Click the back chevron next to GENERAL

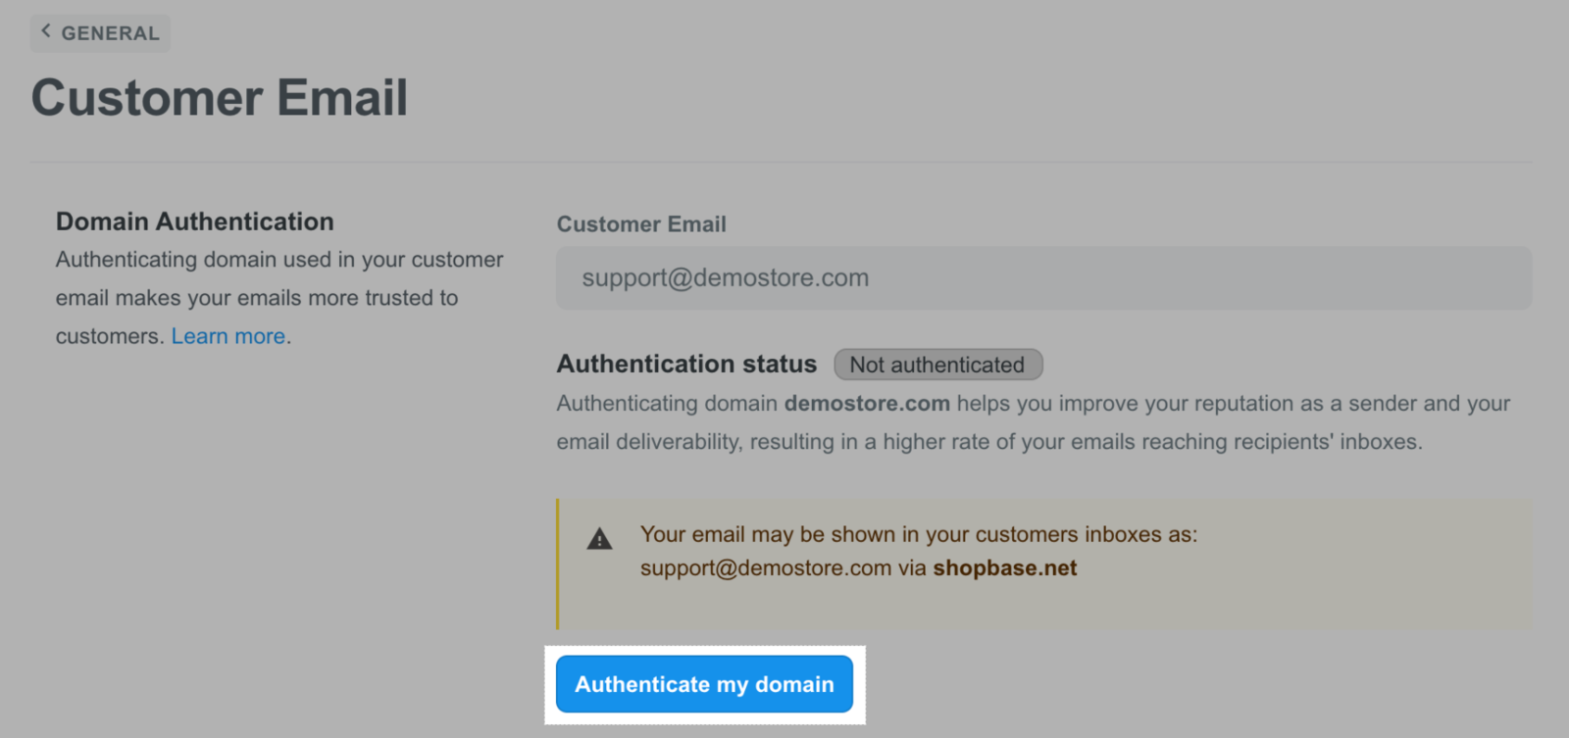click(x=45, y=31)
